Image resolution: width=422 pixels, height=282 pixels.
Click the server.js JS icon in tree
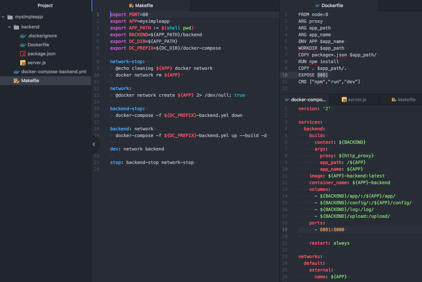point(23,63)
